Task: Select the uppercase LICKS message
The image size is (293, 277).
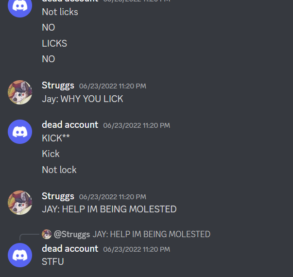Action: coord(54,43)
